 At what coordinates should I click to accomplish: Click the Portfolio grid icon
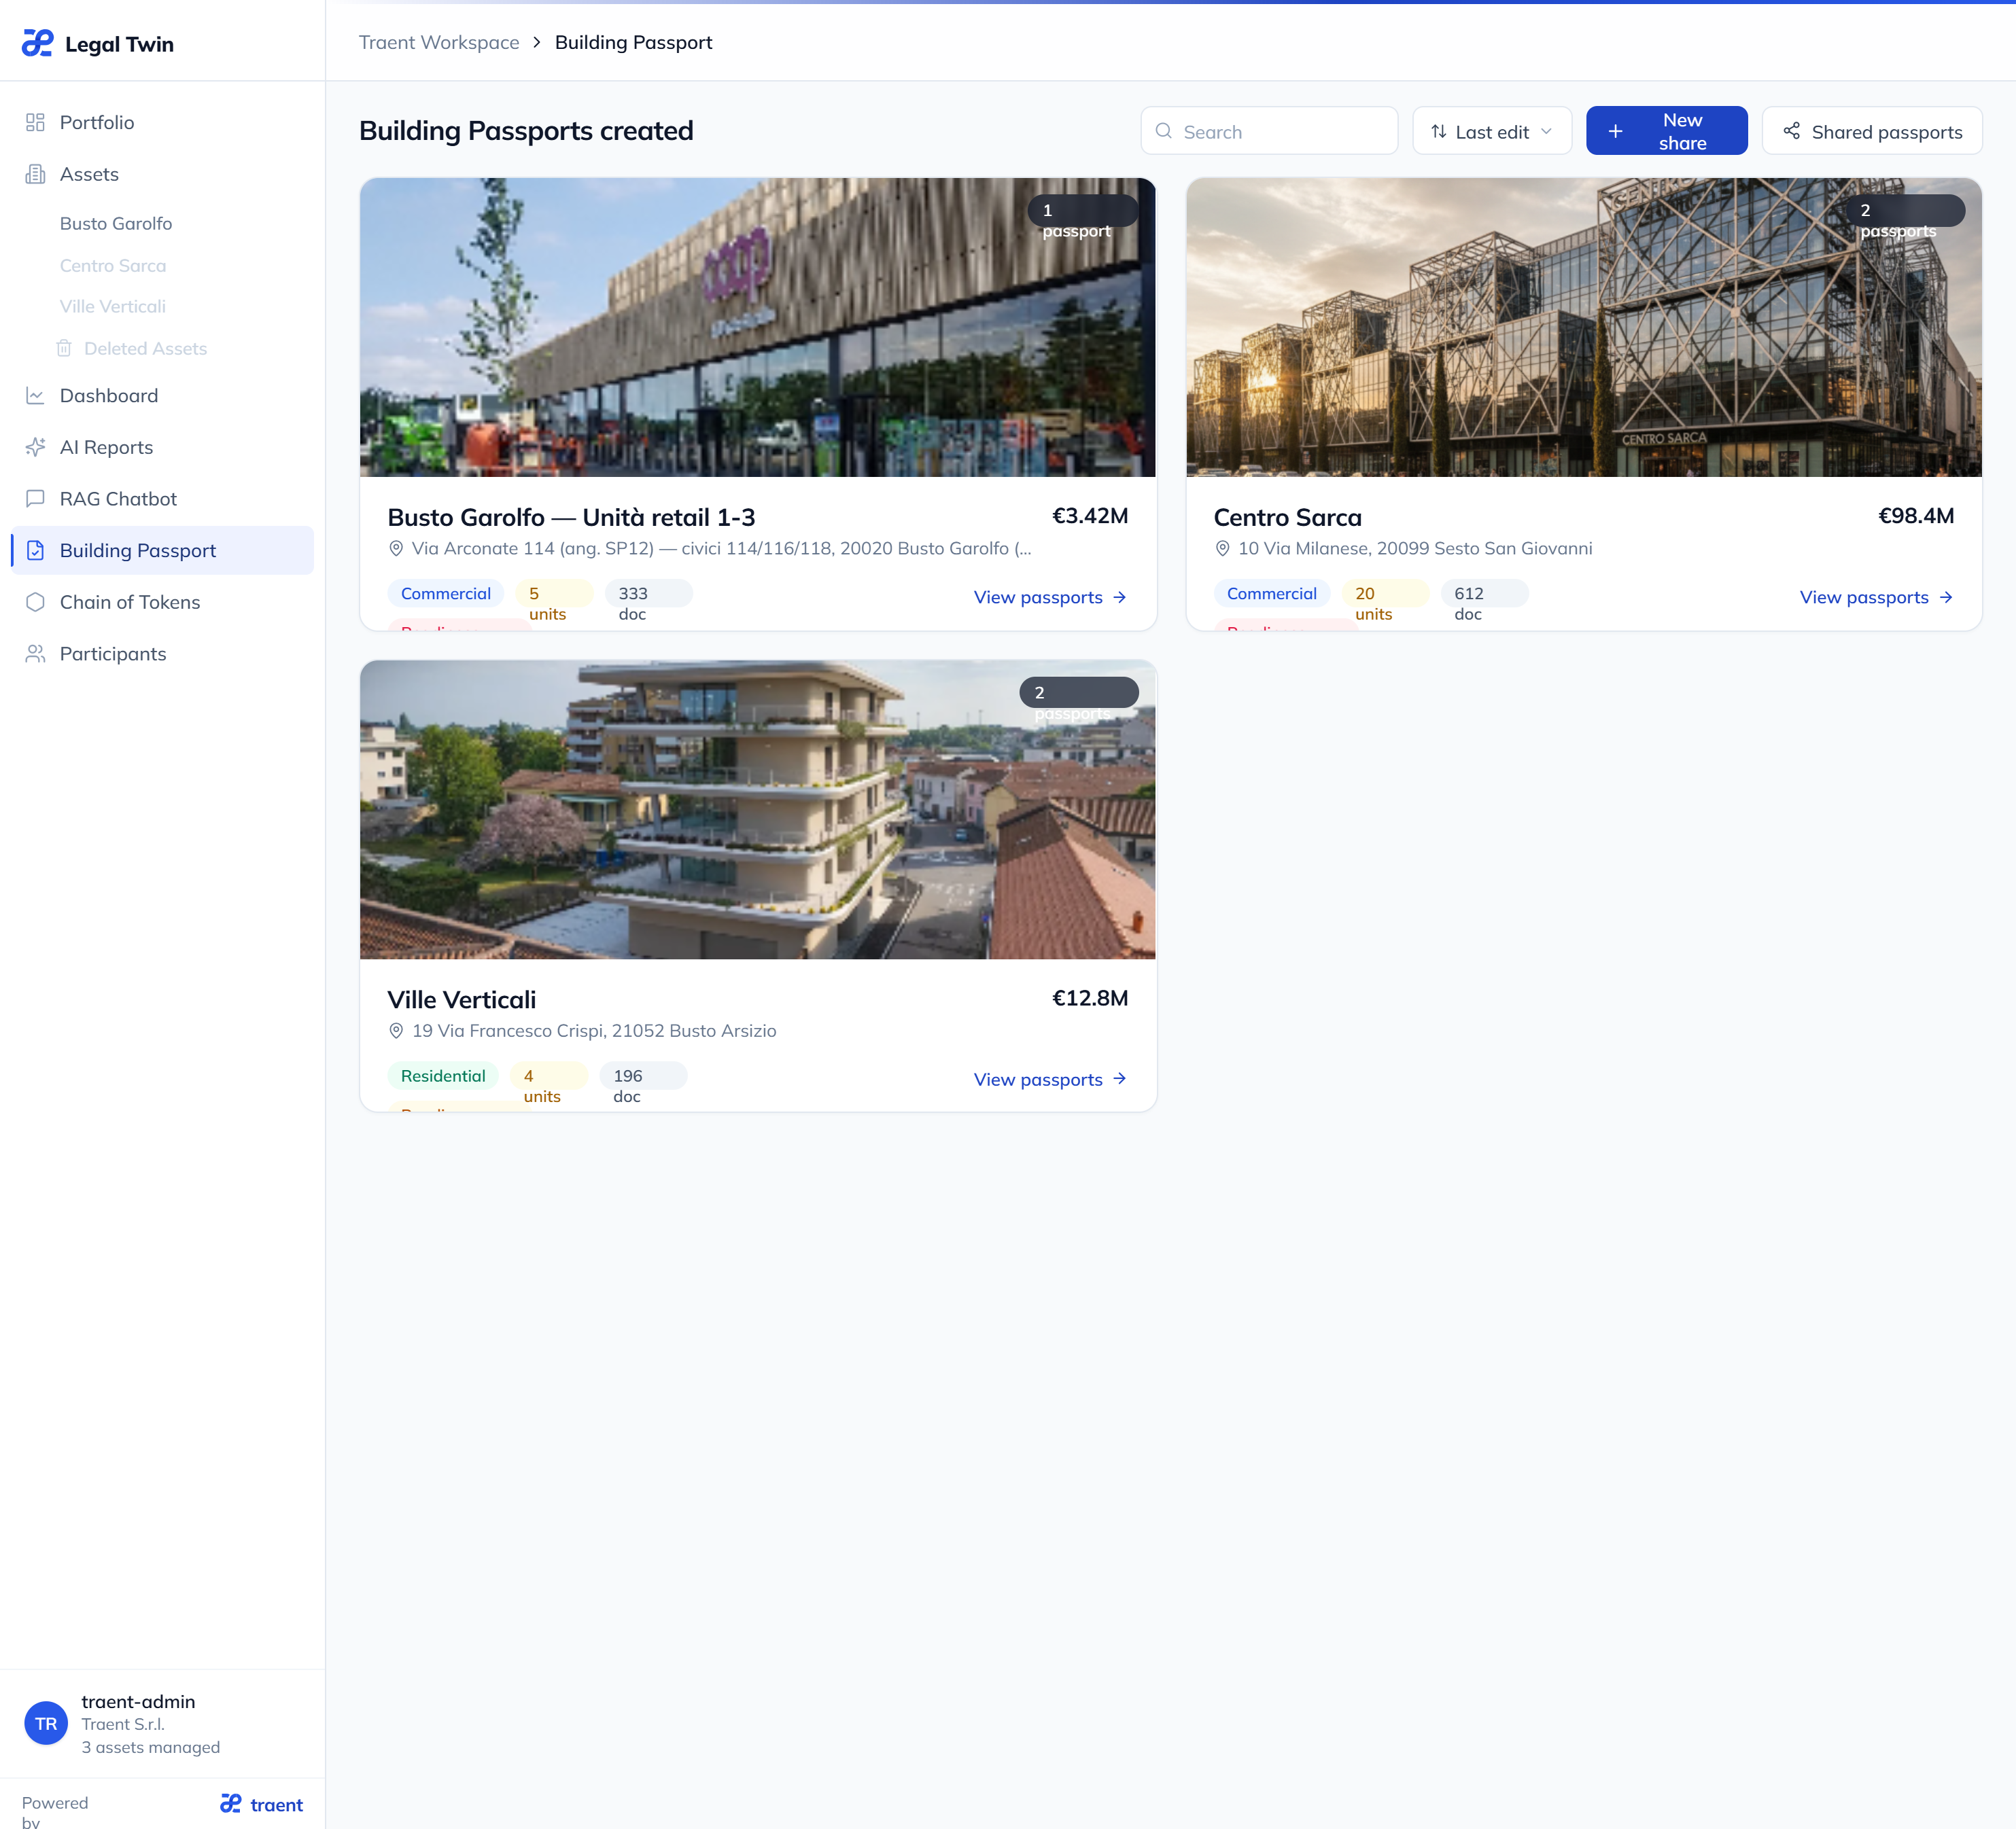click(35, 122)
